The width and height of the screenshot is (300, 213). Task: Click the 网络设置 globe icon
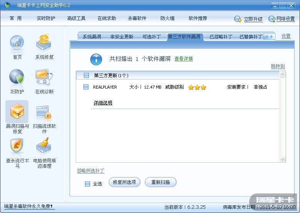point(272,19)
